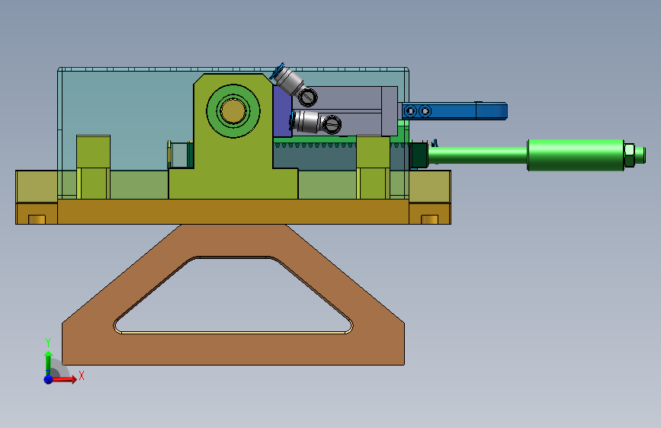Viewport: 661px width, 428px height.
Task: Select the blue arm bar
Action: point(454,111)
